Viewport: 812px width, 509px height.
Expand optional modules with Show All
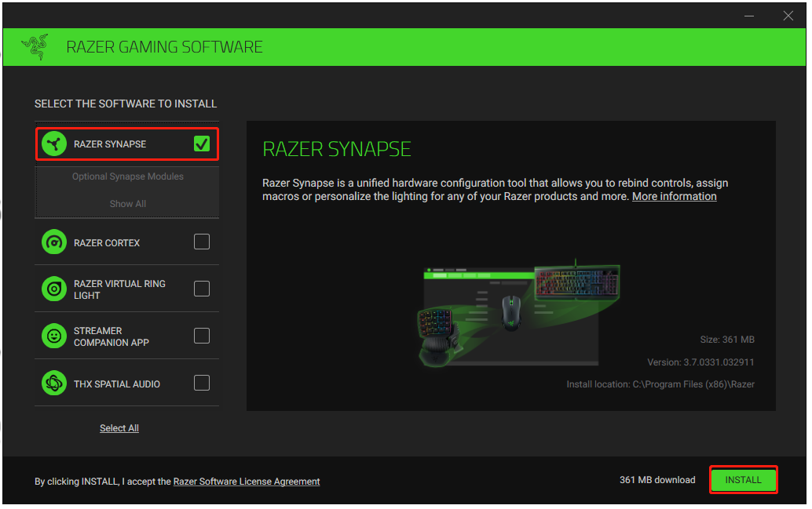tap(128, 205)
